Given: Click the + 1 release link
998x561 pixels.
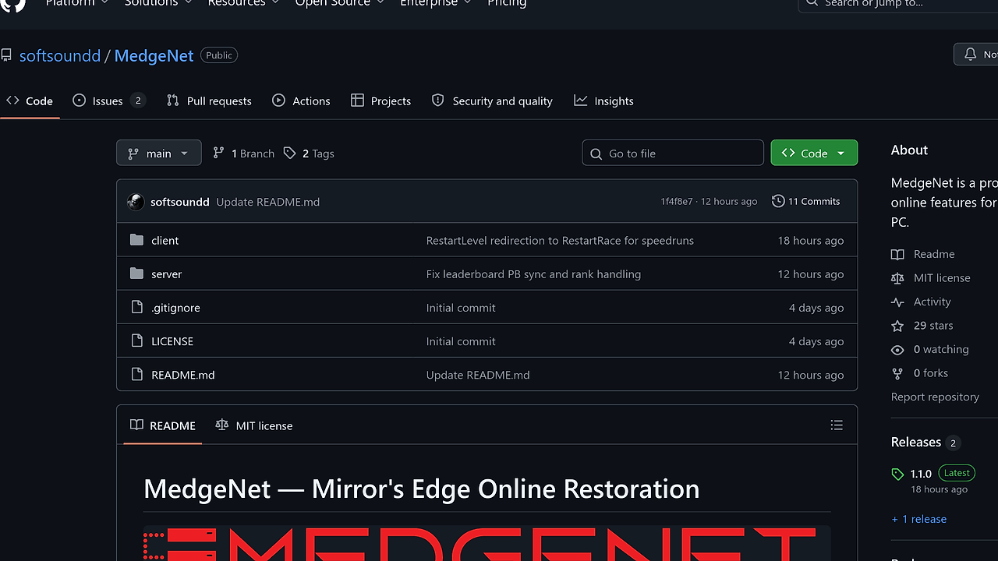Looking at the screenshot, I should click(919, 519).
